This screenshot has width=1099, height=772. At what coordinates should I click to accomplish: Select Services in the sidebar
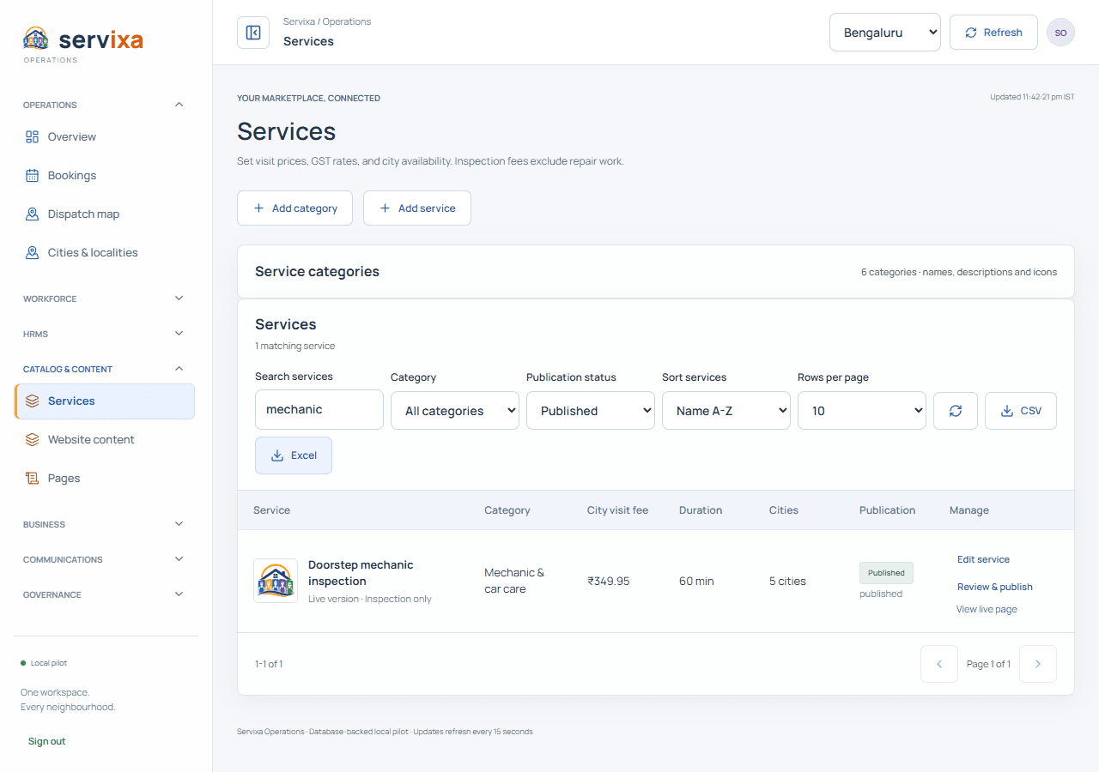105,401
